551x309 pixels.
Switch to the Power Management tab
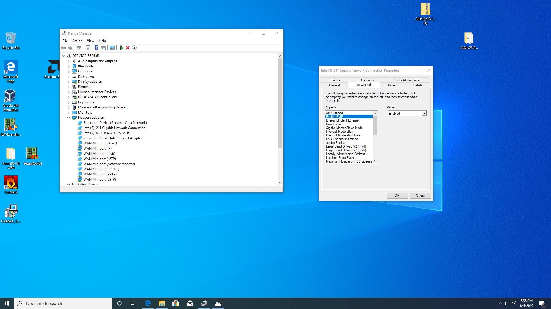tap(407, 80)
